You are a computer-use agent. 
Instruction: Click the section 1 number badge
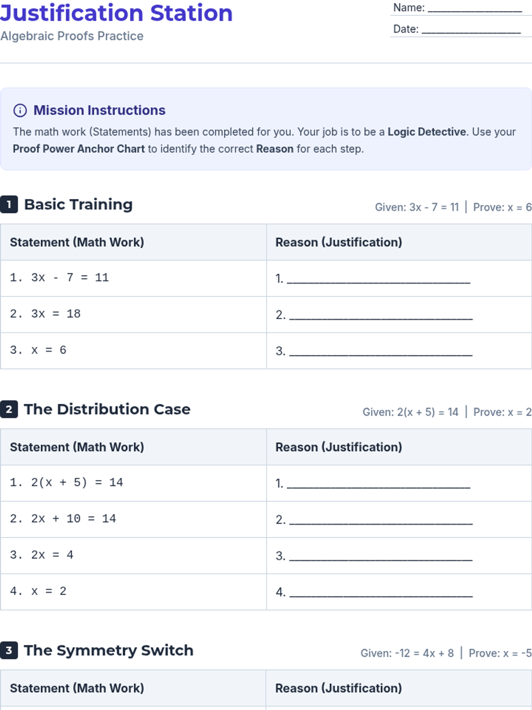pyautogui.click(x=9, y=205)
